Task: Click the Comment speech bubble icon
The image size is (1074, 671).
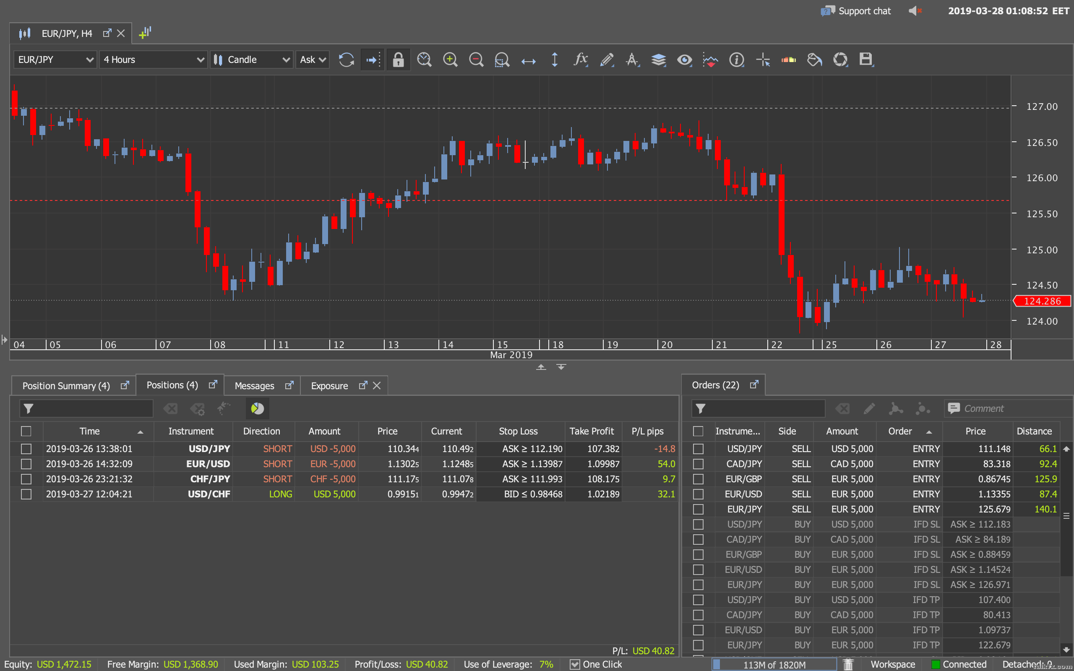Action: (954, 408)
